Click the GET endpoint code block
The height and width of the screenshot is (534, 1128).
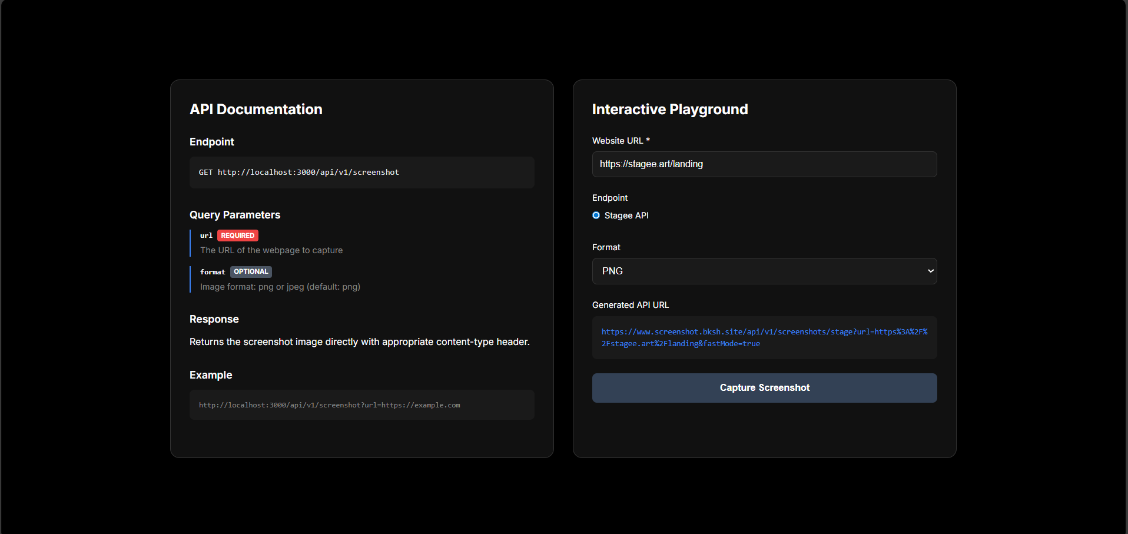(x=361, y=173)
